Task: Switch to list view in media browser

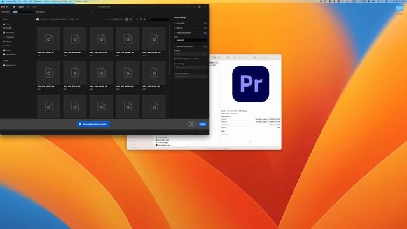Action: [x=131, y=20]
